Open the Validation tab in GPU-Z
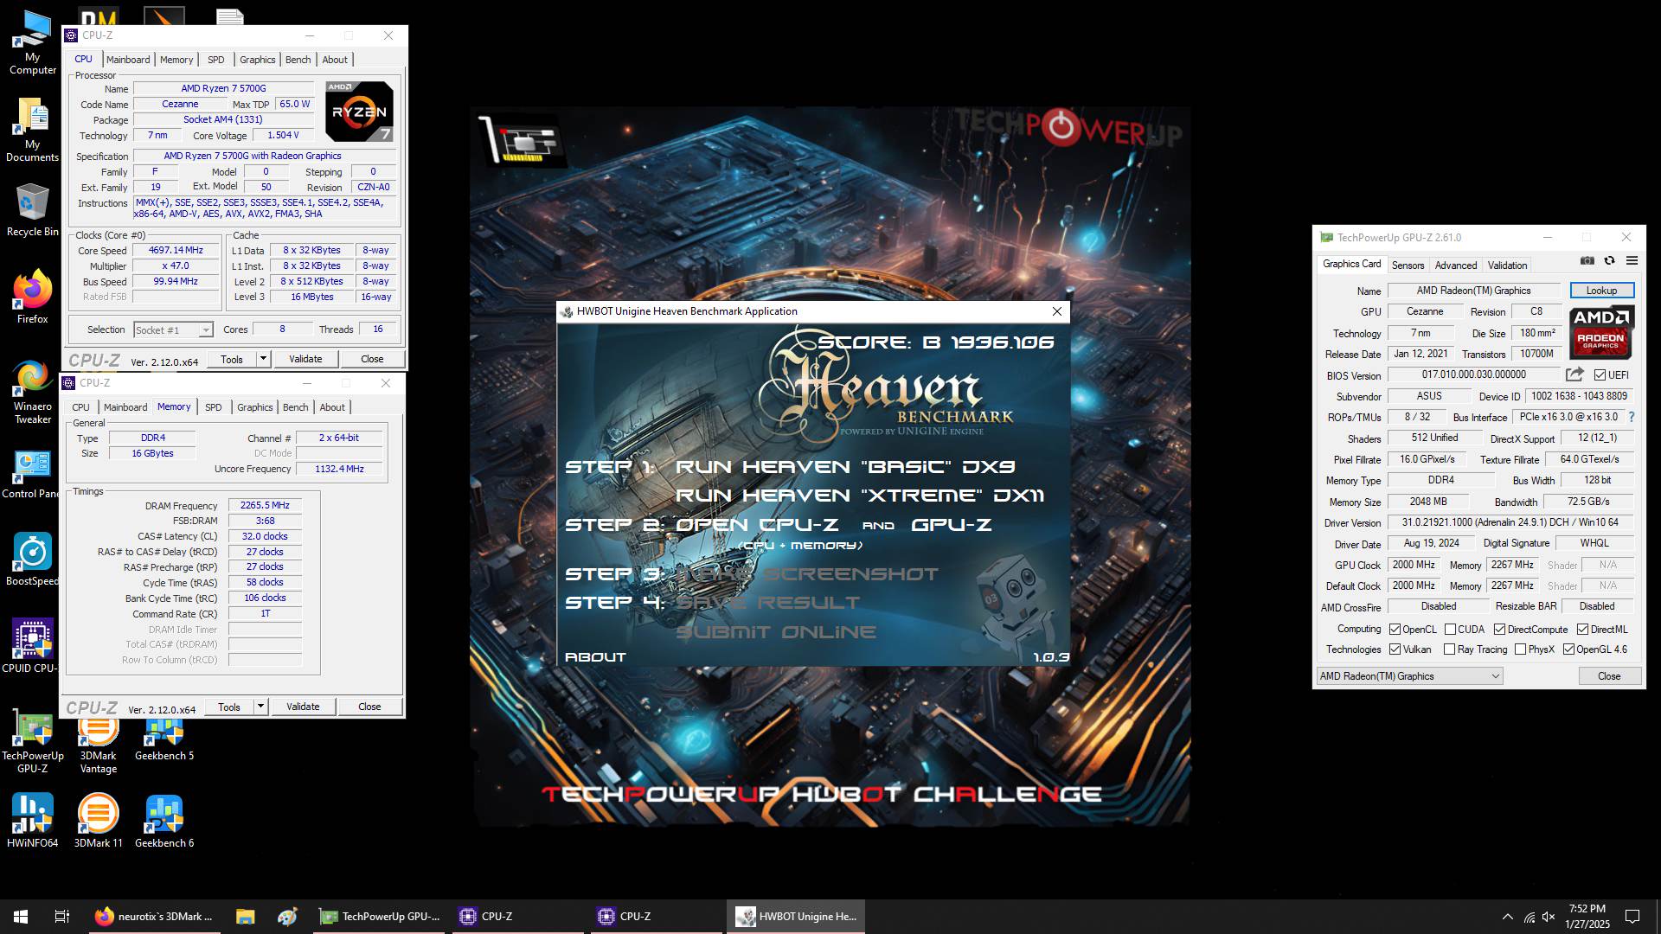Viewport: 1661px width, 934px height. coord(1507,265)
